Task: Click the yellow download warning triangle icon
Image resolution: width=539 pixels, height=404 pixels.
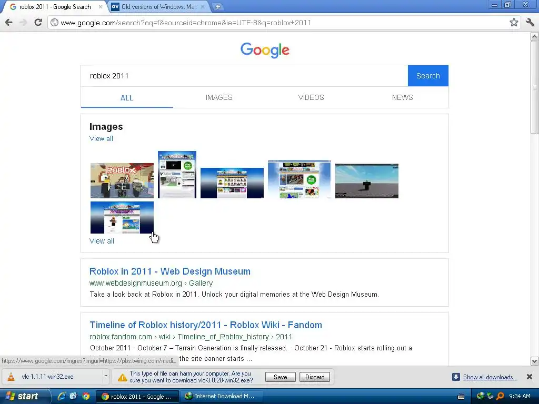Action: tap(122, 377)
